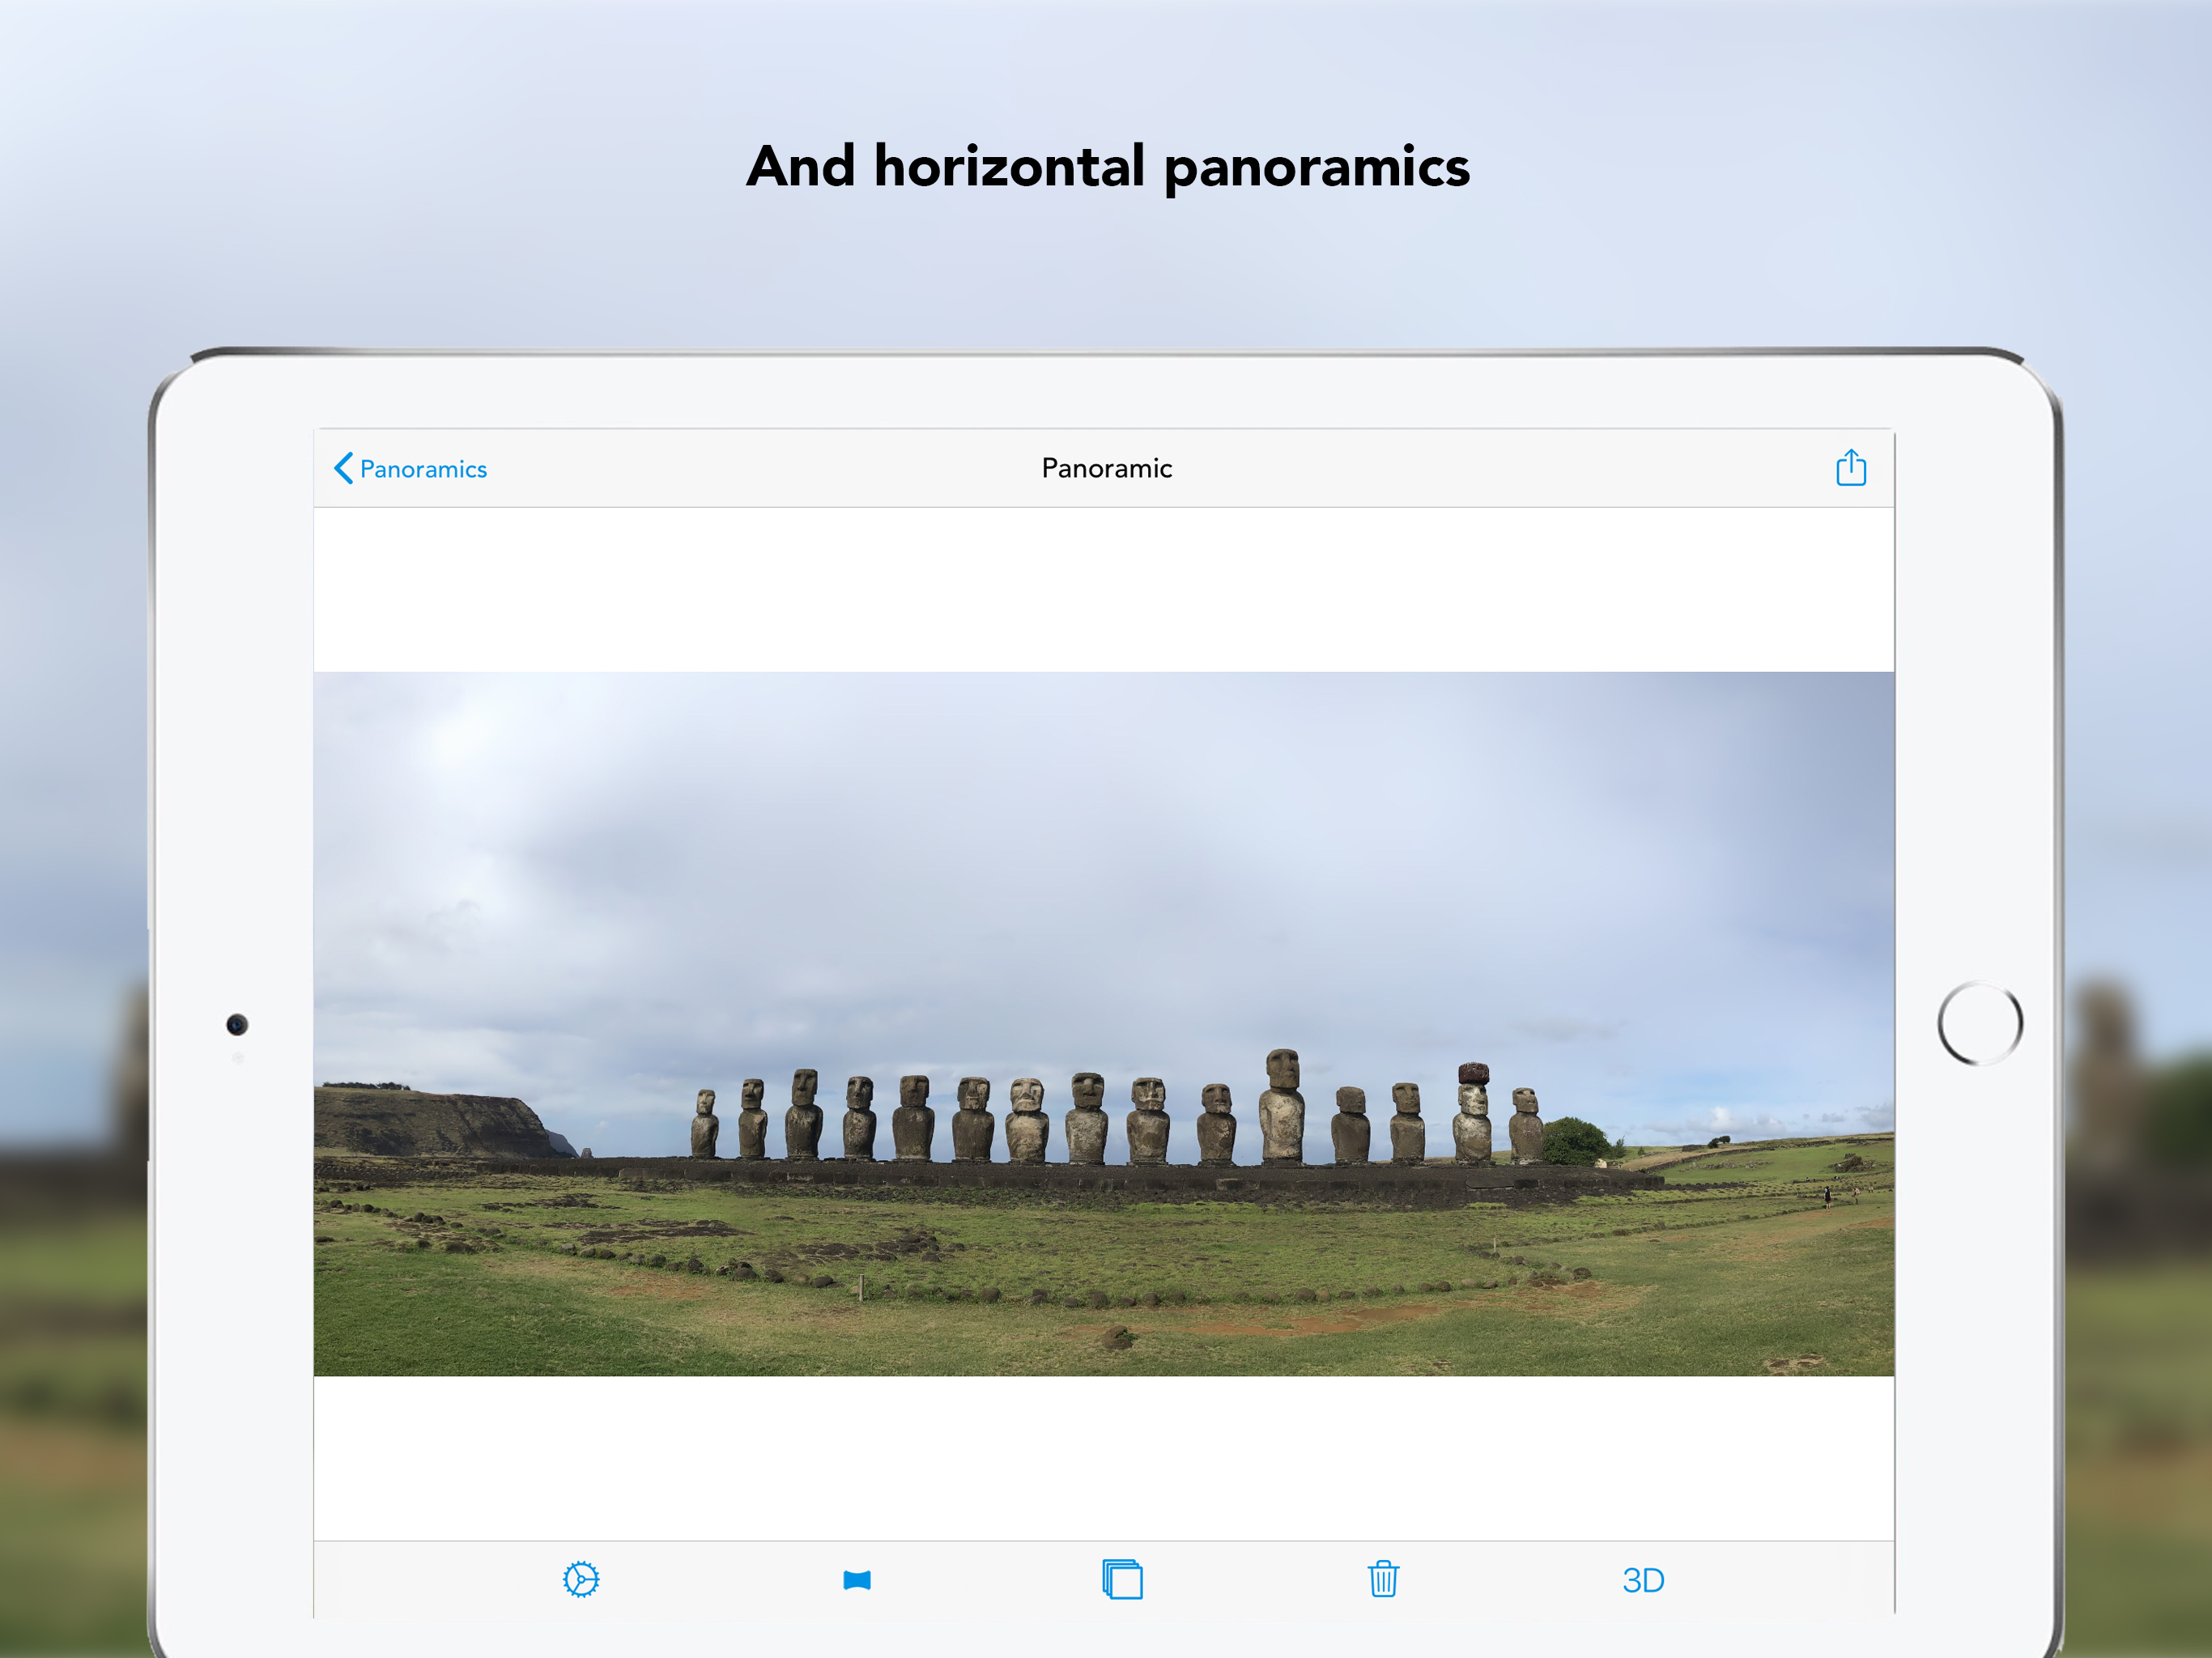The width and height of the screenshot is (2212, 1658).
Task: Delete panoramic with the trash icon
Action: 1383,1579
